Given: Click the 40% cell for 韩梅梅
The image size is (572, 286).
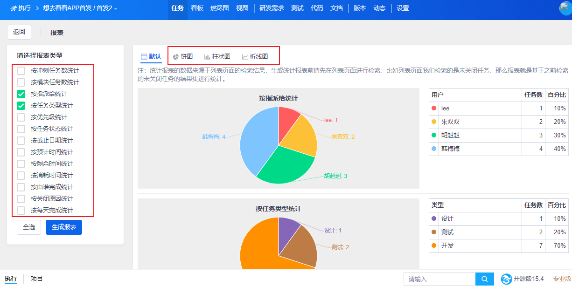Looking at the screenshot, I should point(557,149).
